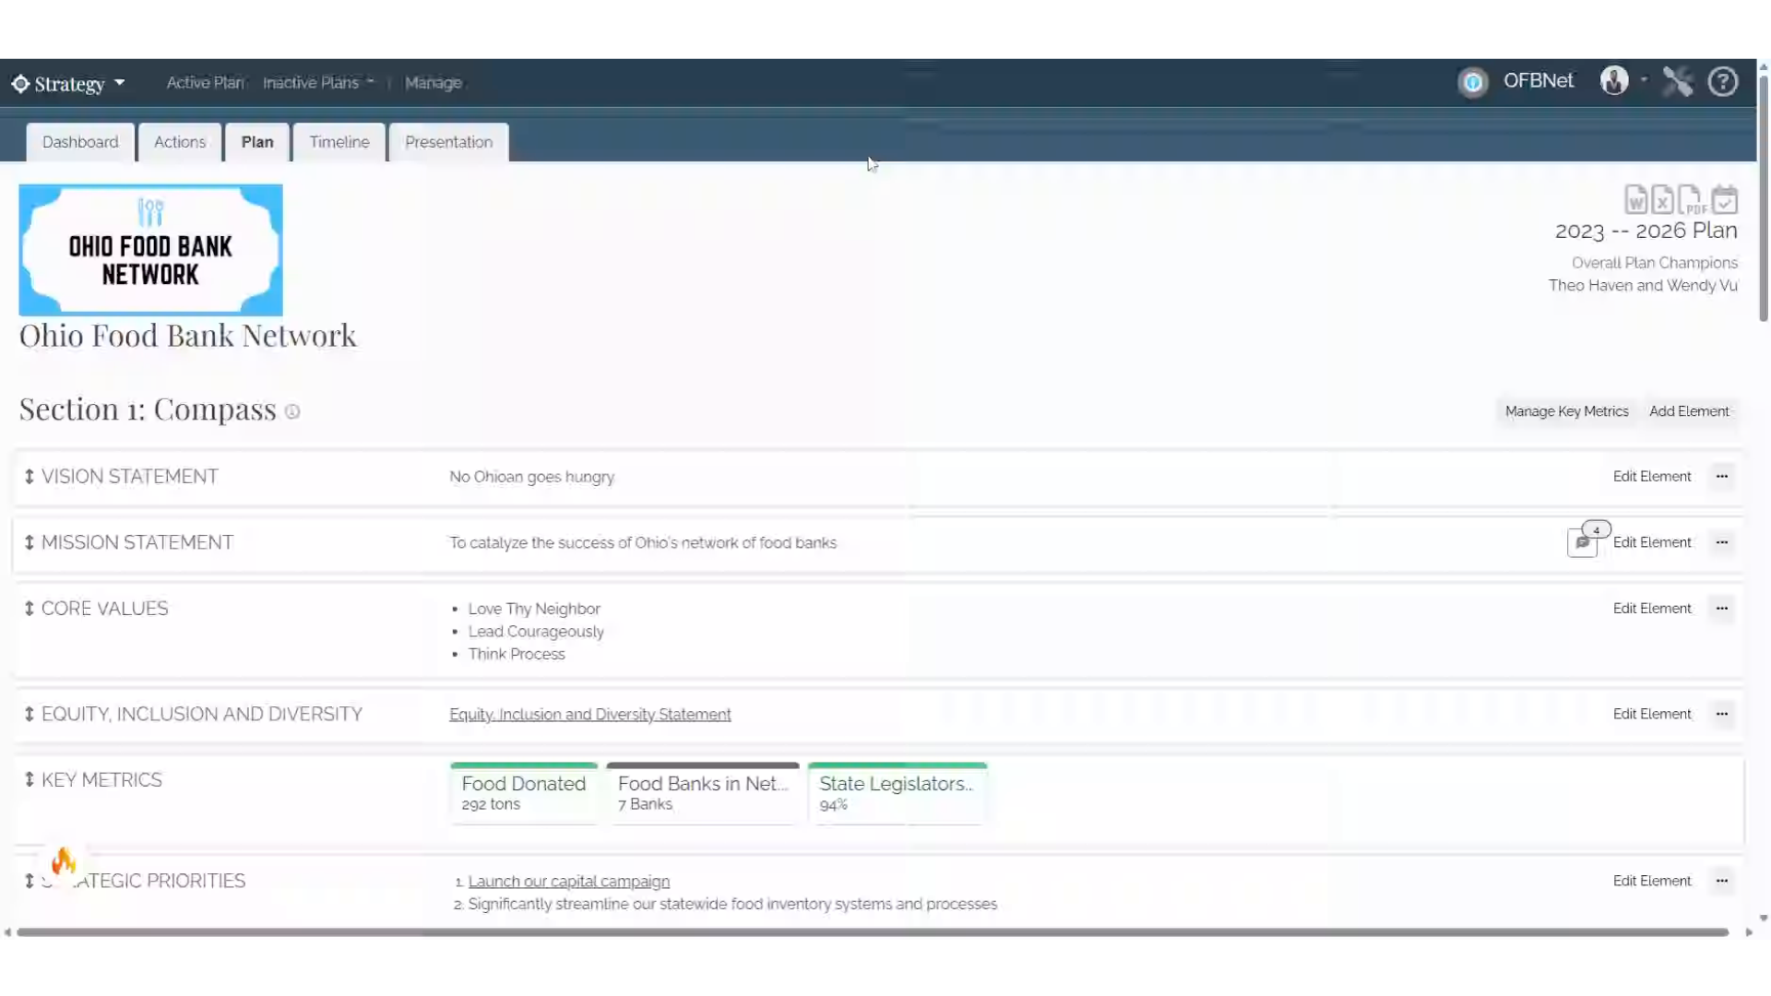Click the scroll down arrow on right edge
The height and width of the screenshot is (996, 1771).
(1764, 919)
